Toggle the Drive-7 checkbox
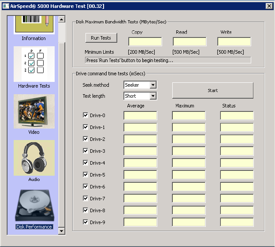Viewport: 275px width, 247px height. tap(85, 198)
